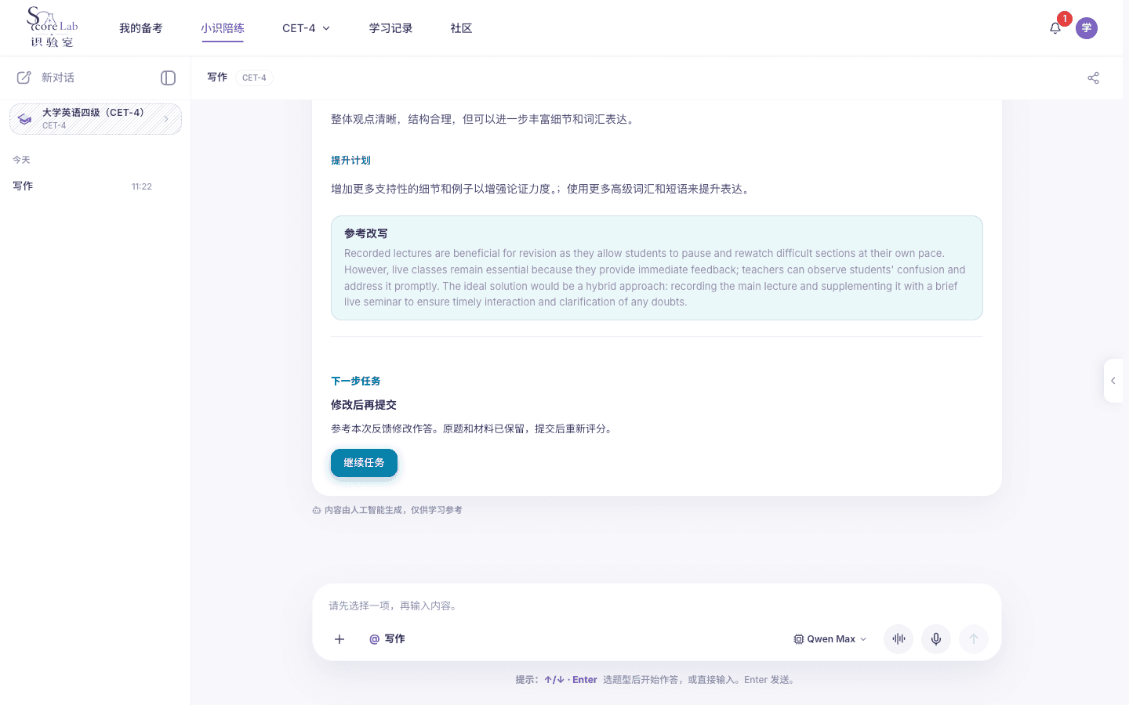Expand the right side panel chevron
Screen dimensions: 1129x705
1113,381
